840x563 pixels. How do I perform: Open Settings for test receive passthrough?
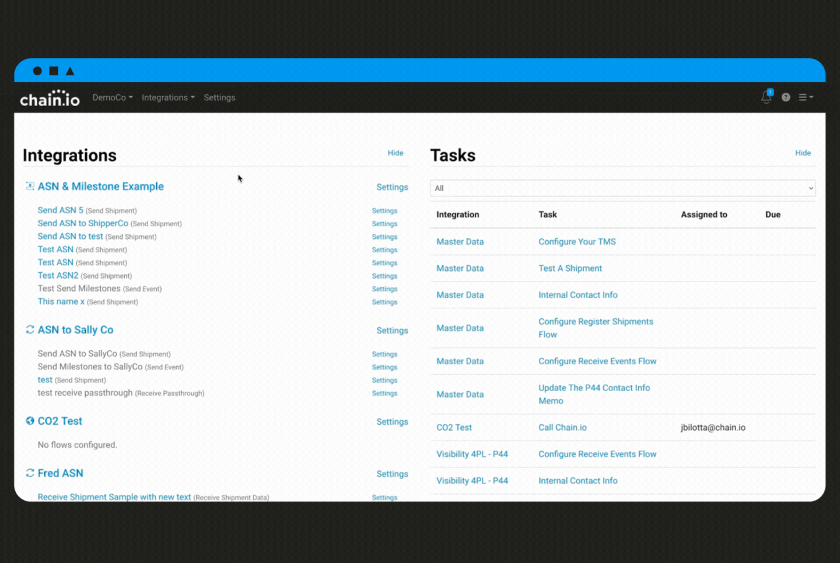coord(384,393)
